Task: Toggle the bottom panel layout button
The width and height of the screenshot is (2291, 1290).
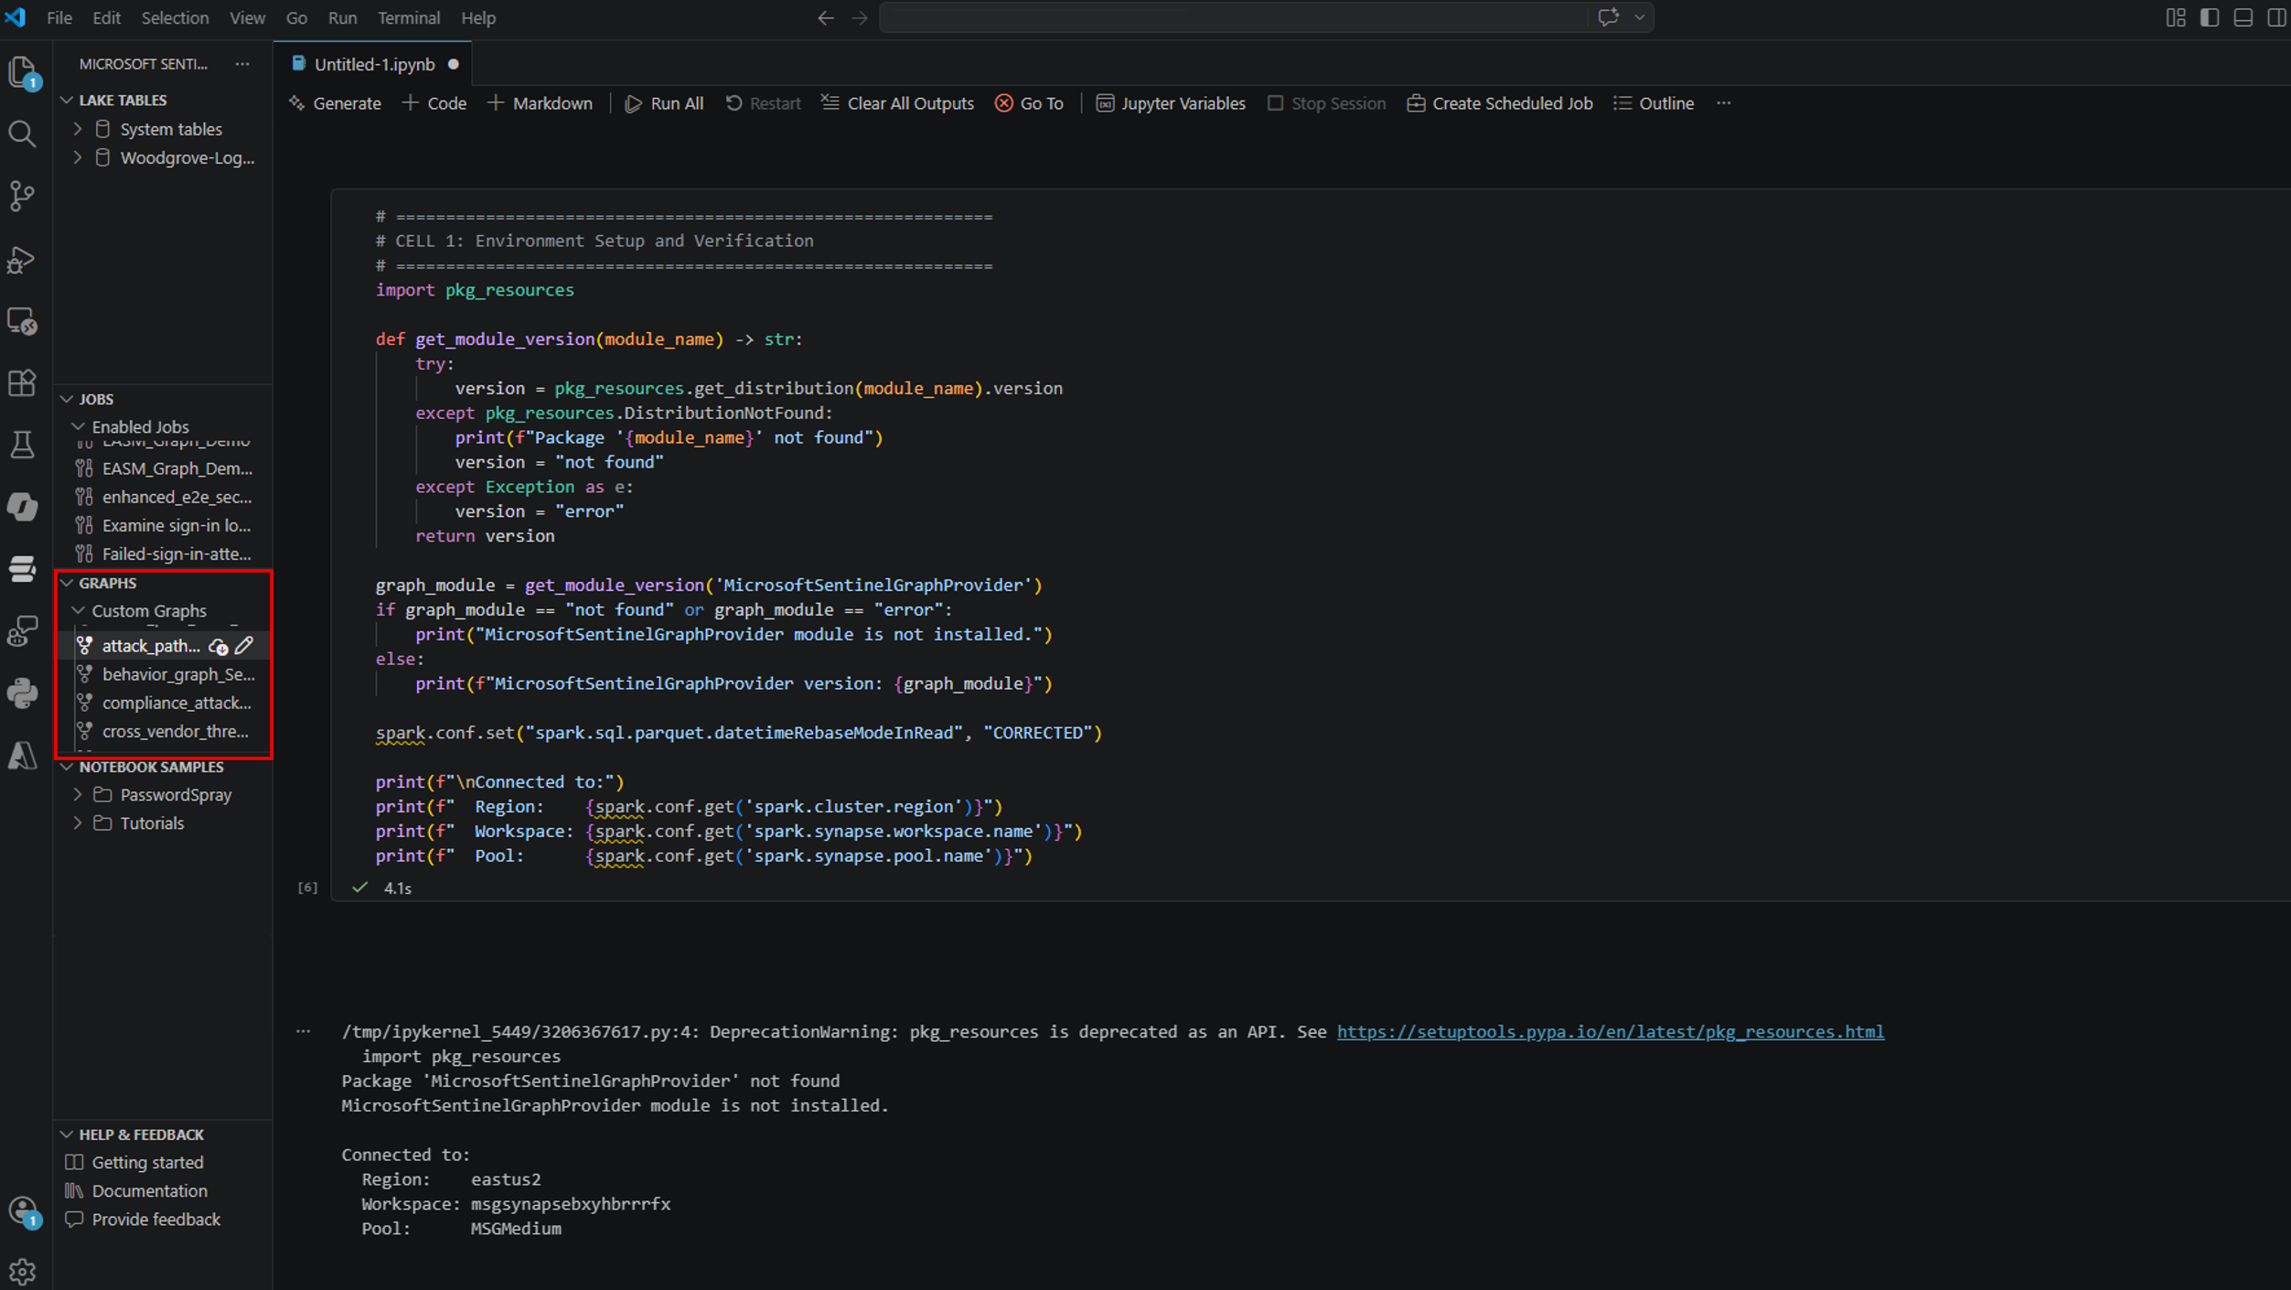Action: [x=2243, y=17]
